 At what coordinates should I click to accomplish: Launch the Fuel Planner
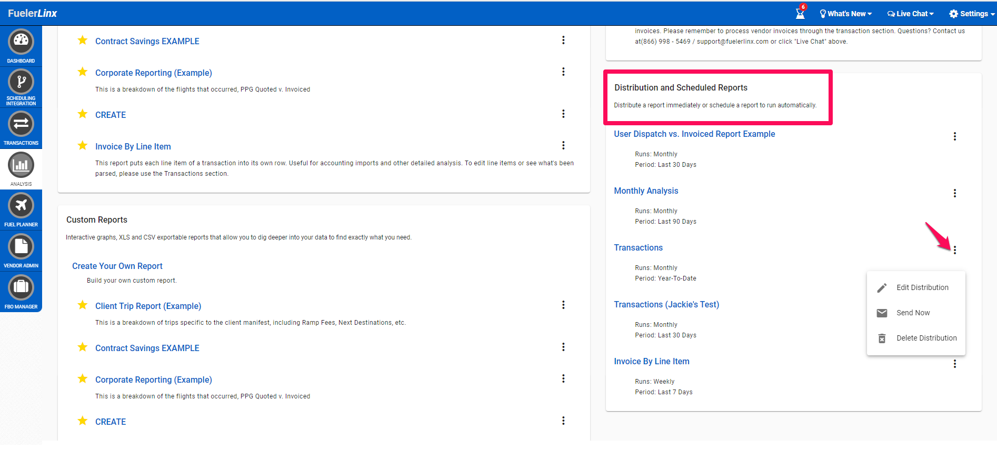21,210
